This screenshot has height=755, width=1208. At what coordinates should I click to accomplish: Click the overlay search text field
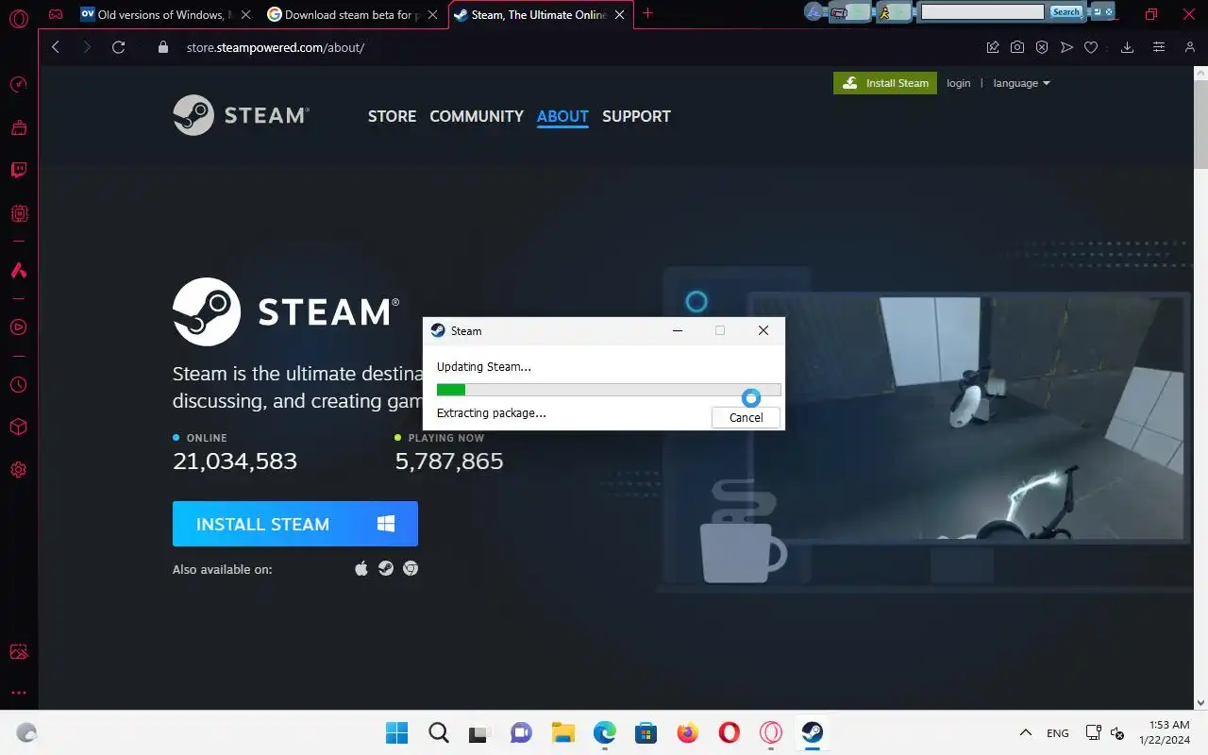982,12
